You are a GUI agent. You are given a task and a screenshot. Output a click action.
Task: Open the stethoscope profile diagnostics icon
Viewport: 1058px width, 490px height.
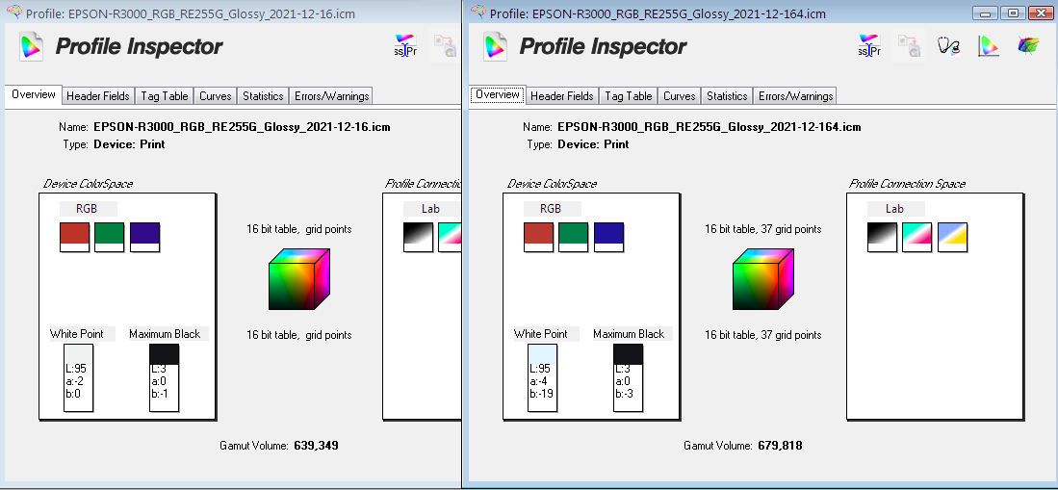(x=948, y=46)
